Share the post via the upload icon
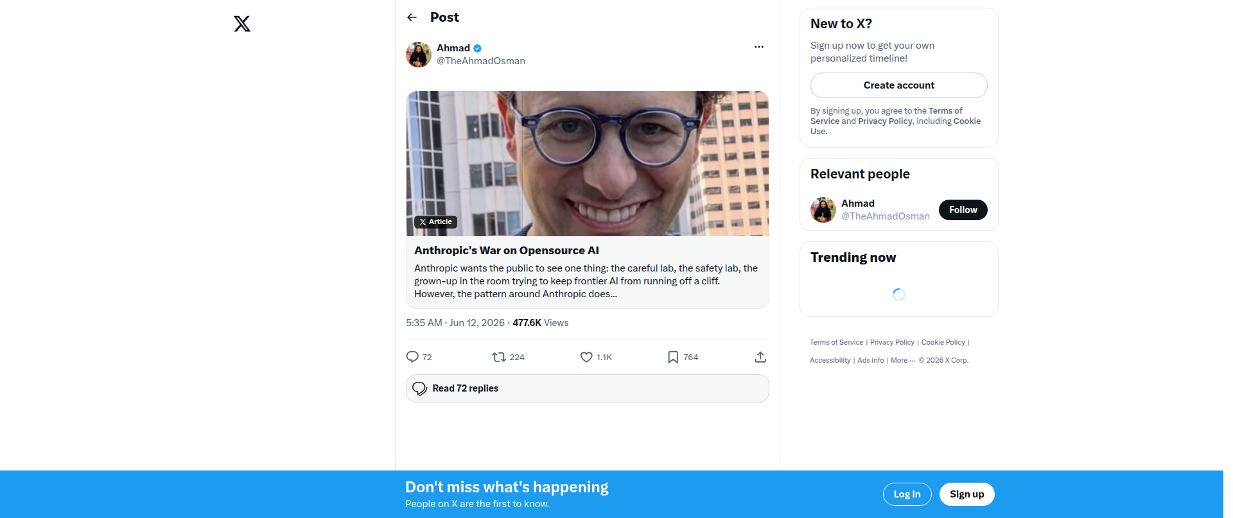This screenshot has height=518, width=1233. click(x=760, y=357)
